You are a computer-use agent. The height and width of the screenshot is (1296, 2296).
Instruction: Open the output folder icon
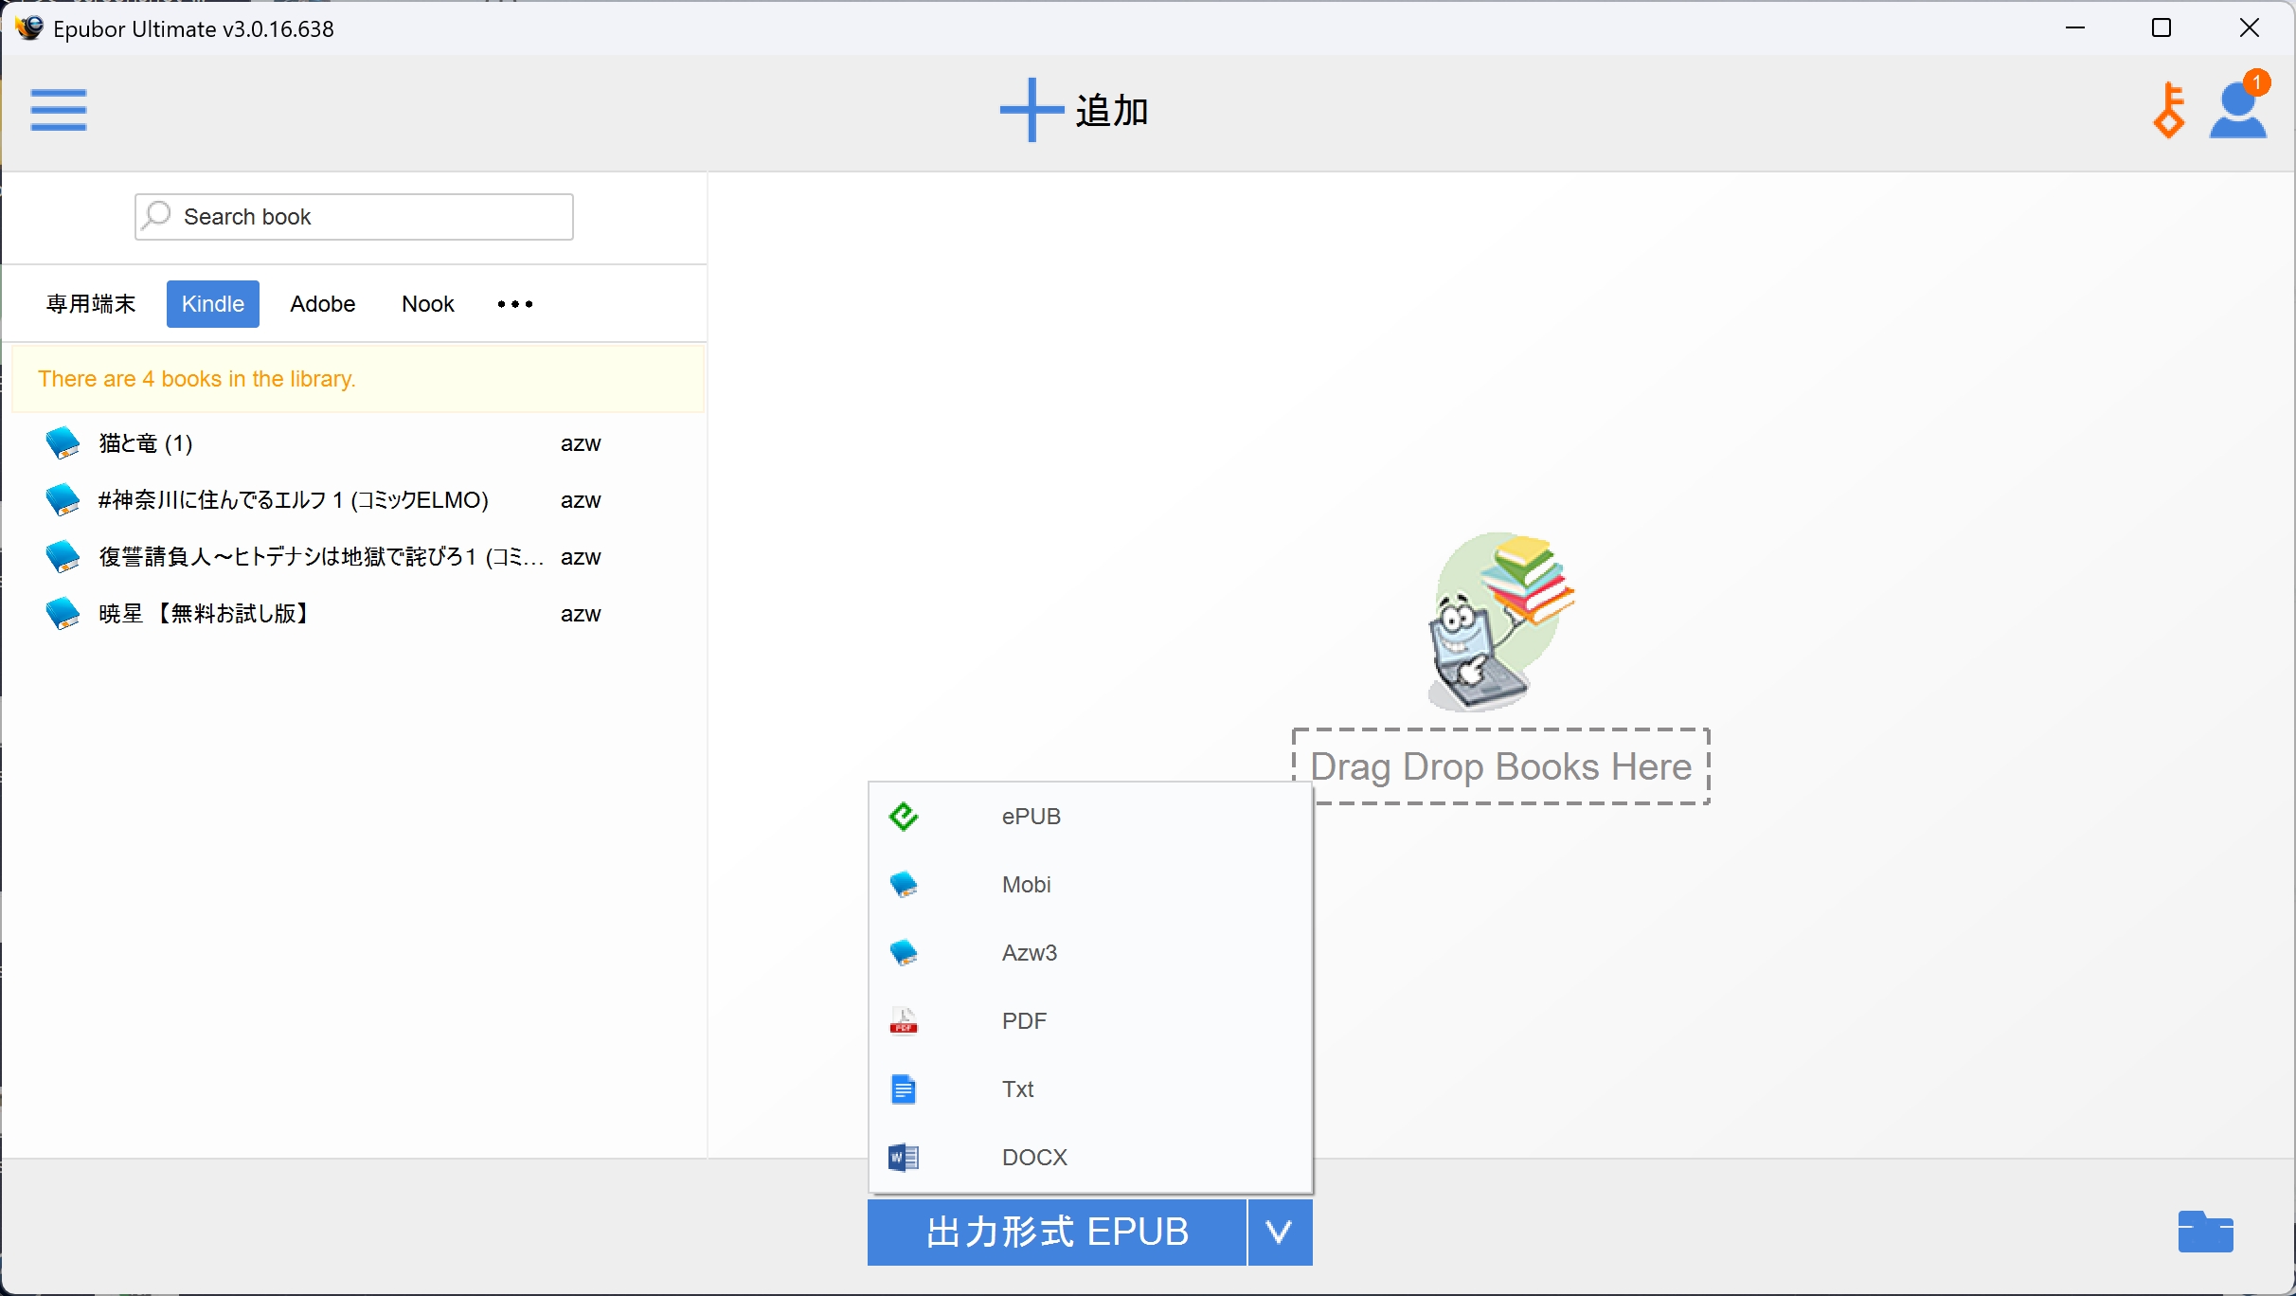[x=2205, y=1232]
